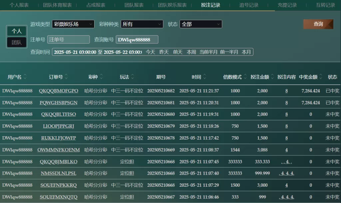Open the 占成报表 tab

tap(96, 5)
